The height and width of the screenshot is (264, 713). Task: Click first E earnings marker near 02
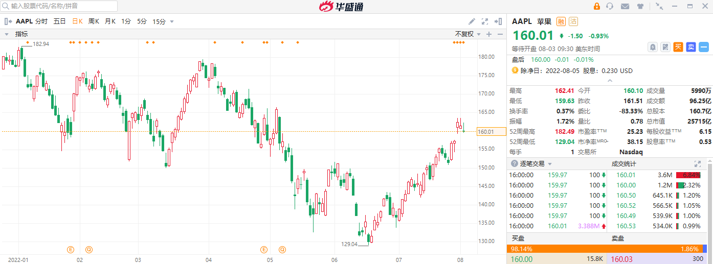(x=71, y=250)
